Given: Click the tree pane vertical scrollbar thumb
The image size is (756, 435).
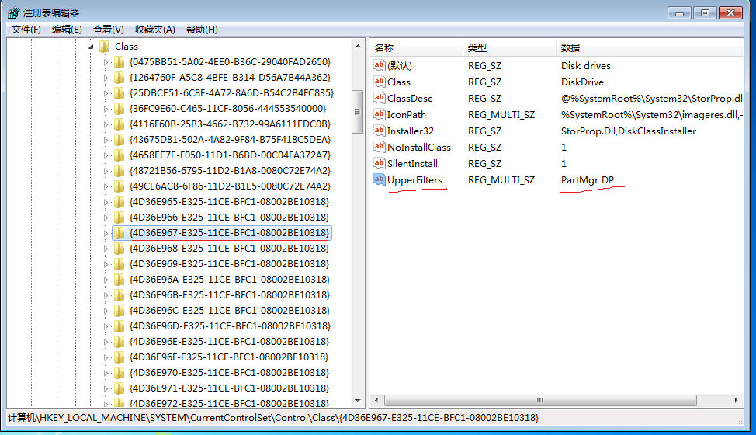Looking at the screenshot, I should point(357,112).
